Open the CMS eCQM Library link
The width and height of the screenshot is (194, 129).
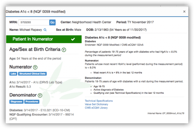(x=96, y=108)
